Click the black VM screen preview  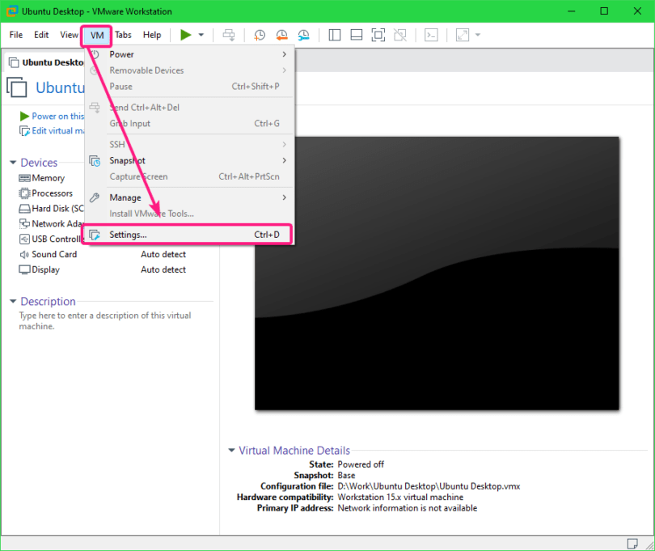[x=437, y=273]
